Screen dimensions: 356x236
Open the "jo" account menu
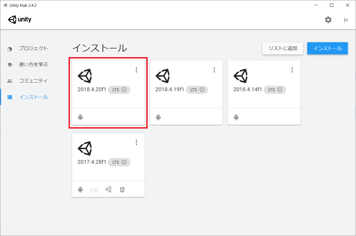tap(346, 20)
